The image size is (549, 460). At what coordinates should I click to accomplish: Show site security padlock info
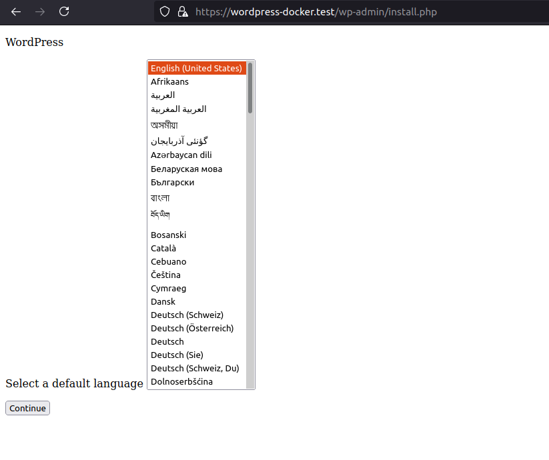point(182,12)
